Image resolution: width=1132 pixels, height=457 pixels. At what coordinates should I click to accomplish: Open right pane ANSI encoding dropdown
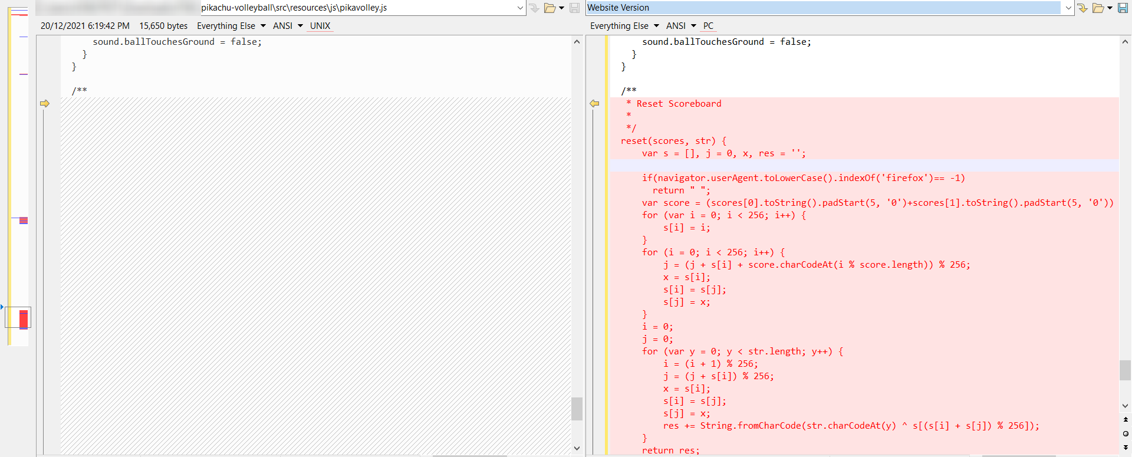[x=681, y=26]
